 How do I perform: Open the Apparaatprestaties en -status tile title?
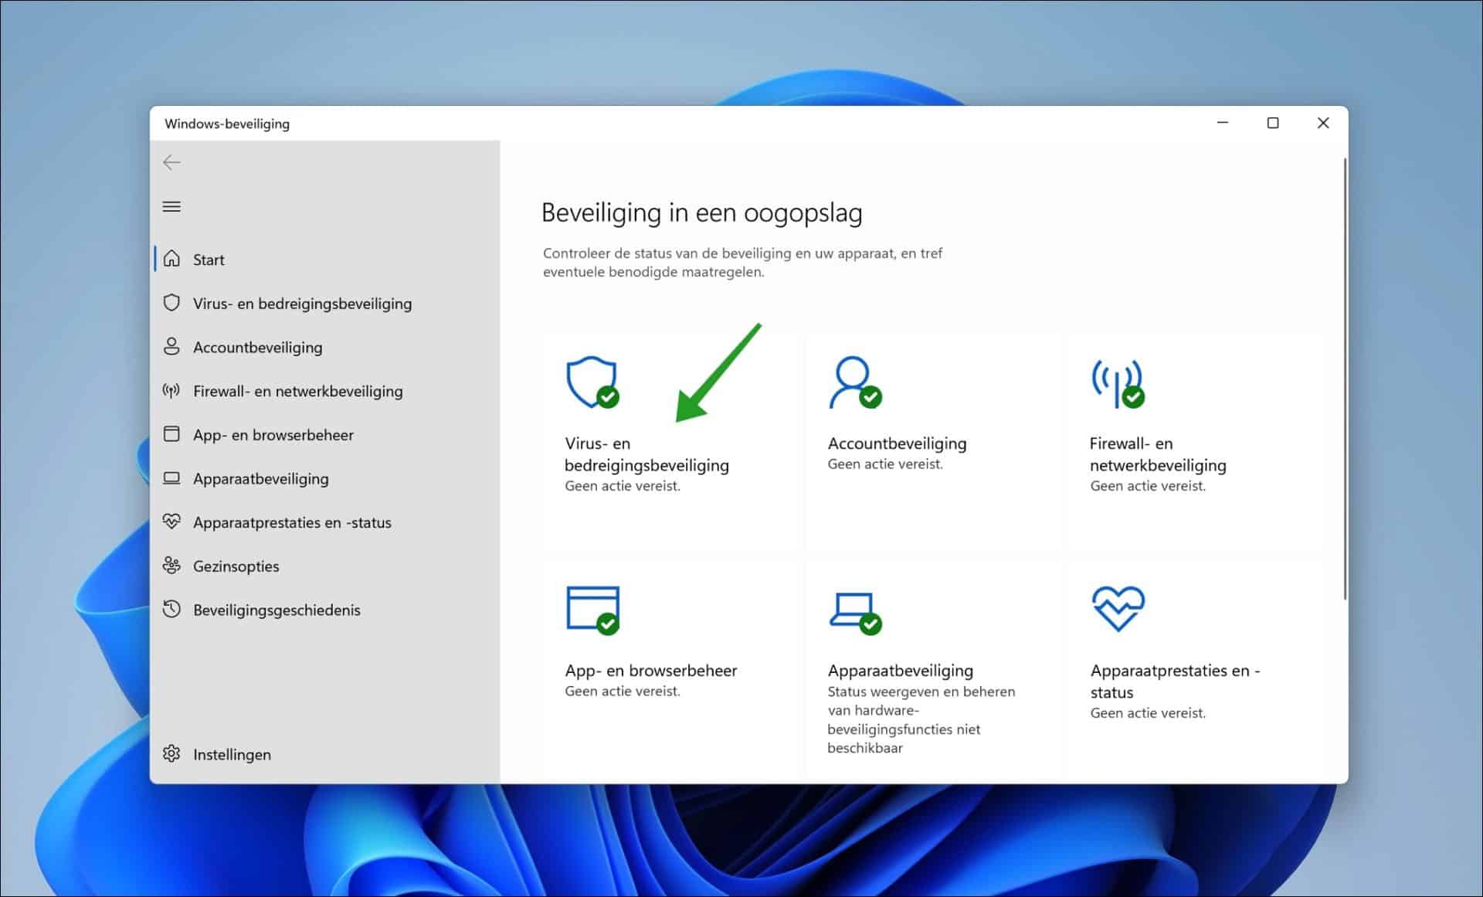[x=1175, y=681]
